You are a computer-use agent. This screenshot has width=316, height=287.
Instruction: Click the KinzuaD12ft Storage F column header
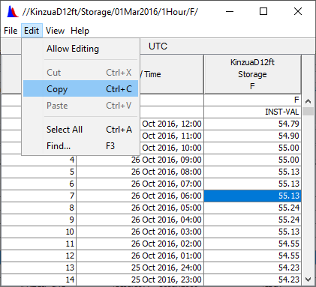coord(252,74)
